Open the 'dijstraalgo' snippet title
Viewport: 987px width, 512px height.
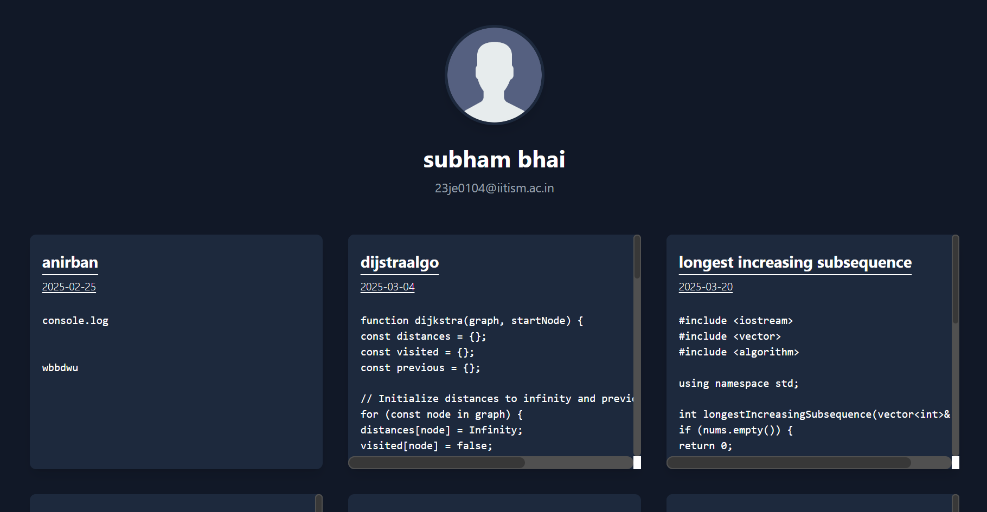(399, 262)
